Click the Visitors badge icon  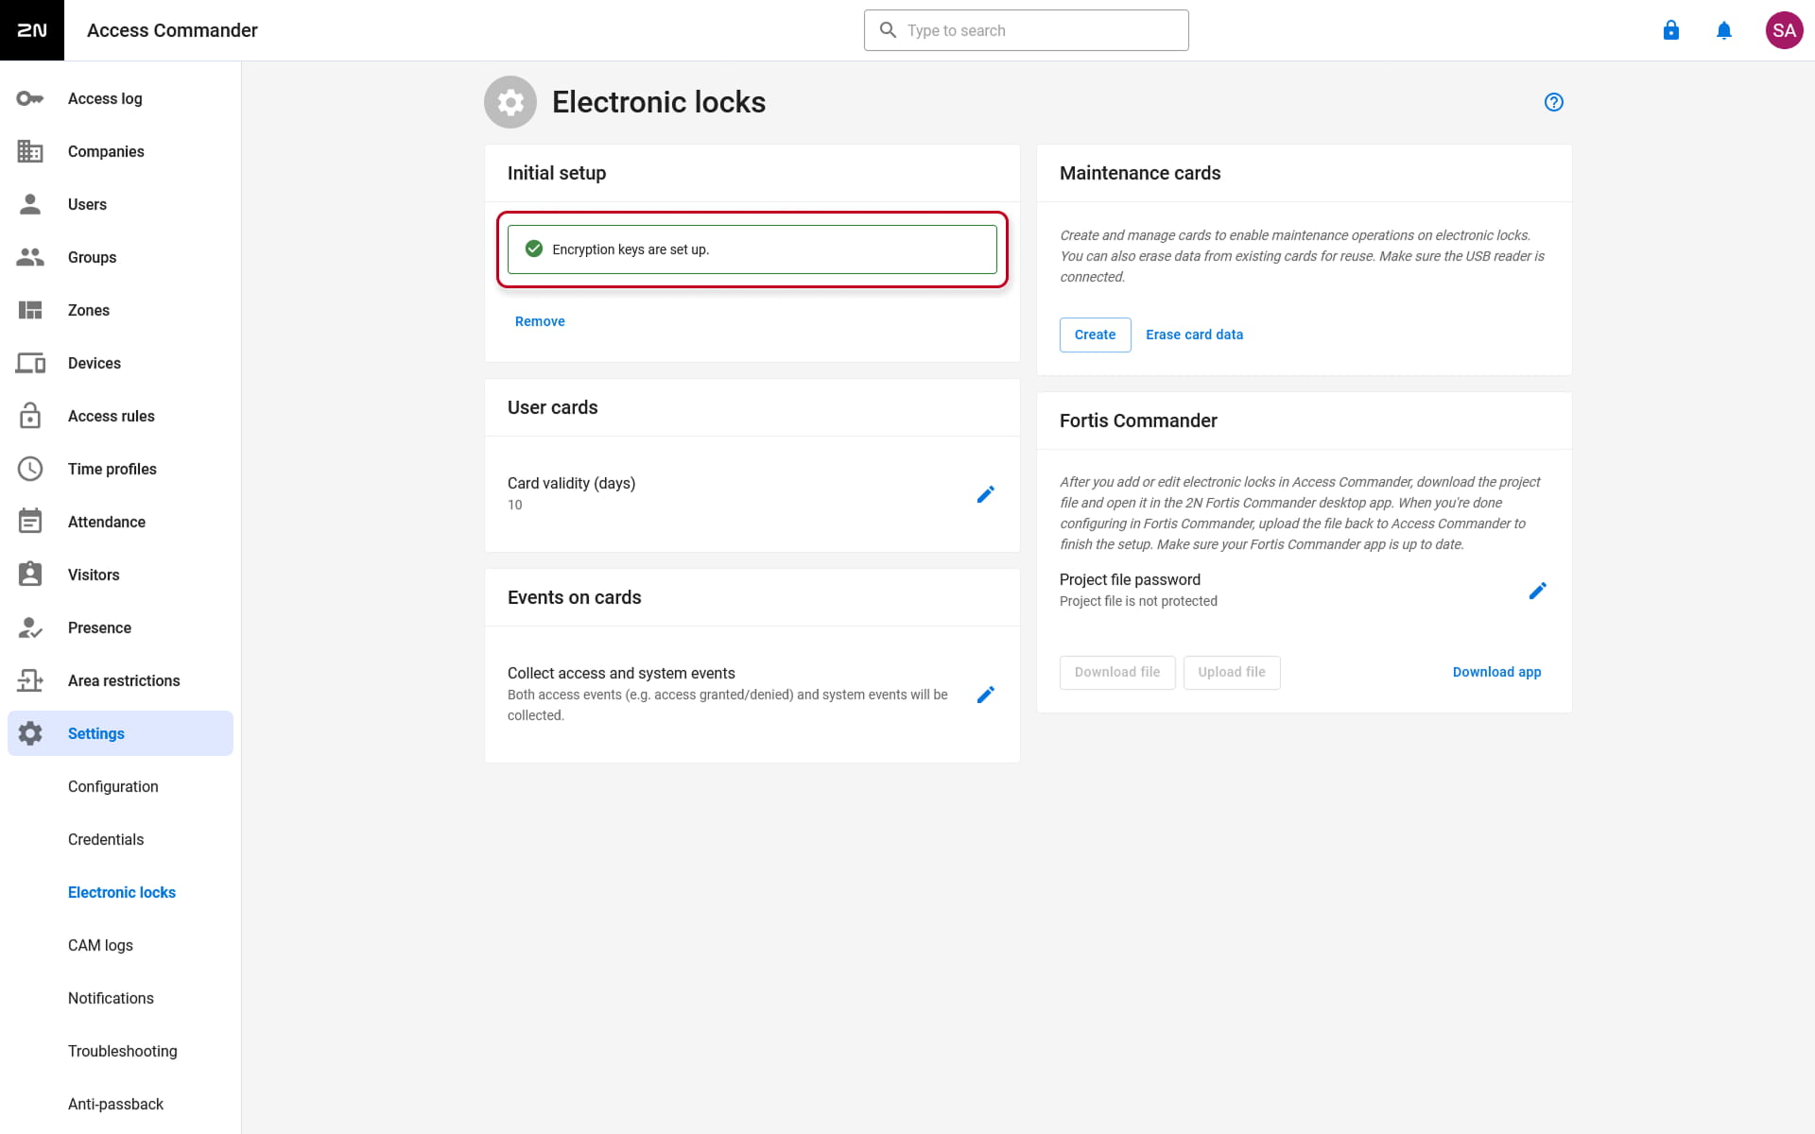click(x=30, y=575)
